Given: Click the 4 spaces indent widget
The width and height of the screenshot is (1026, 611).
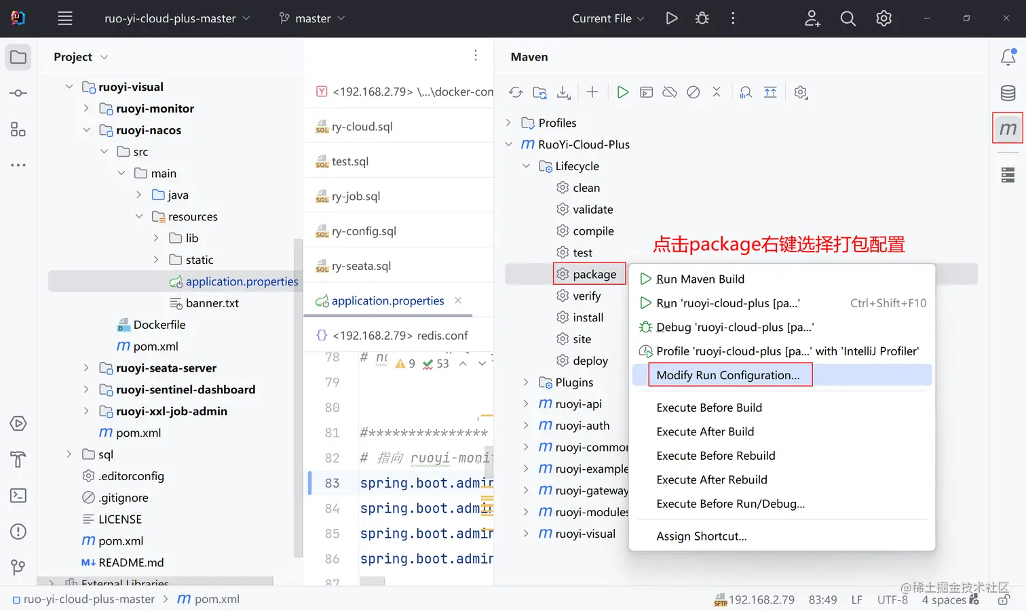Looking at the screenshot, I should pos(944,599).
